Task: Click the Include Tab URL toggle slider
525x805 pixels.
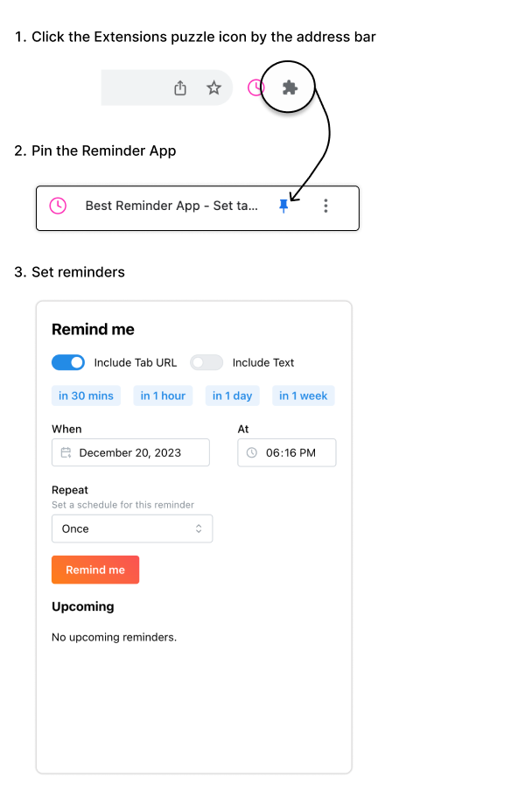Action: point(68,361)
